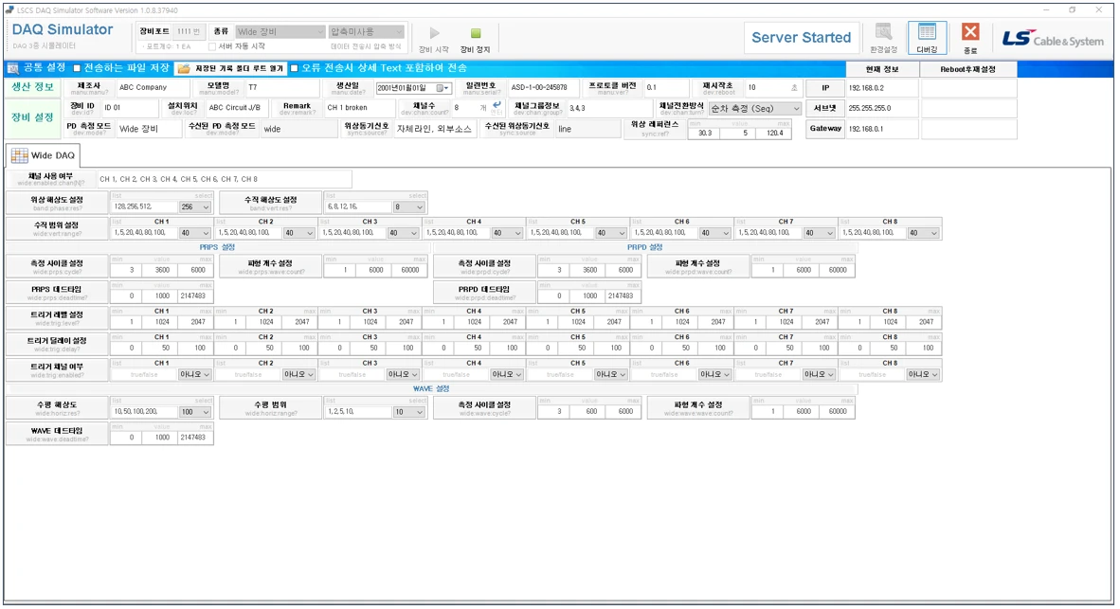This screenshot has width=1120, height=609.
Task: Open 수평 범위 10 dropdown
Action: coord(409,412)
